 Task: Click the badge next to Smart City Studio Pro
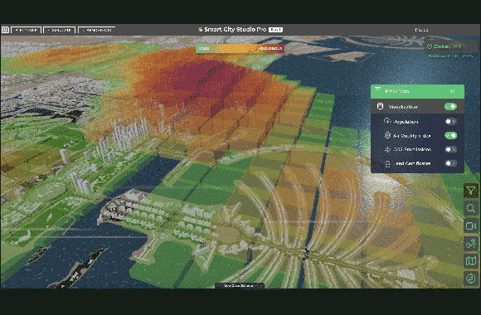(x=276, y=30)
